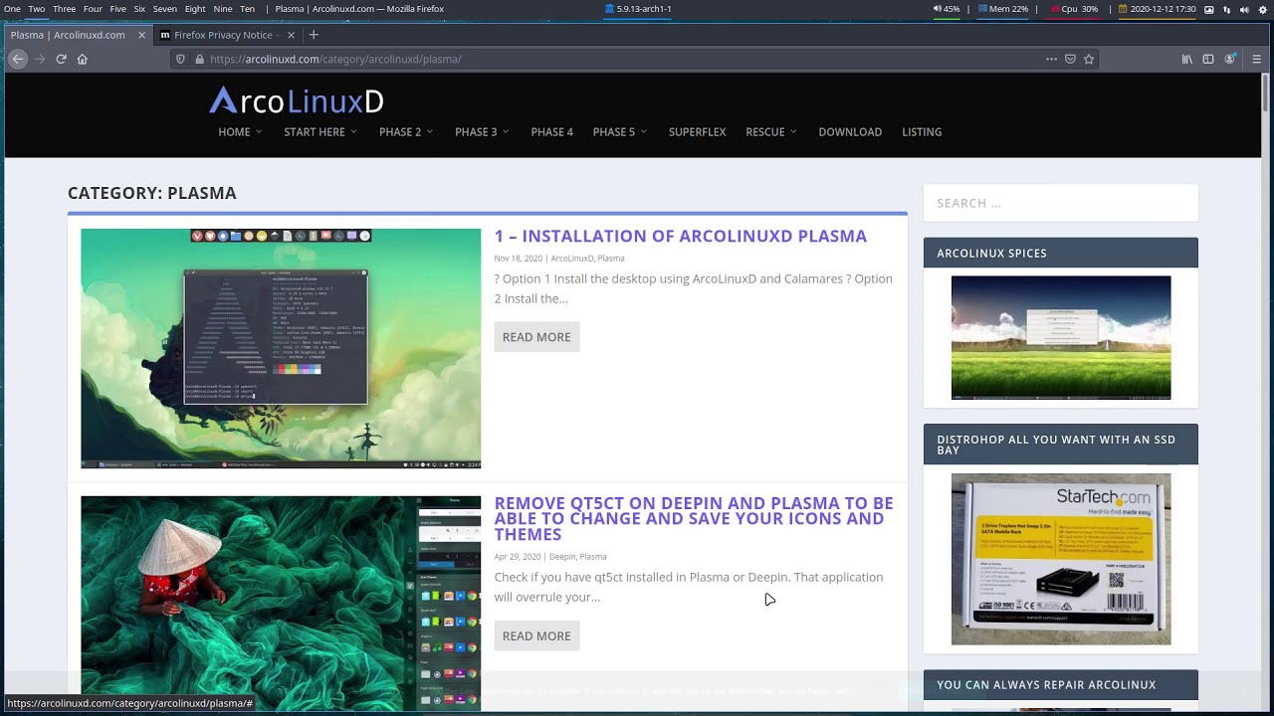Open the PHASE 4 nav item
Screen dimensions: 1274x716
click(551, 131)
